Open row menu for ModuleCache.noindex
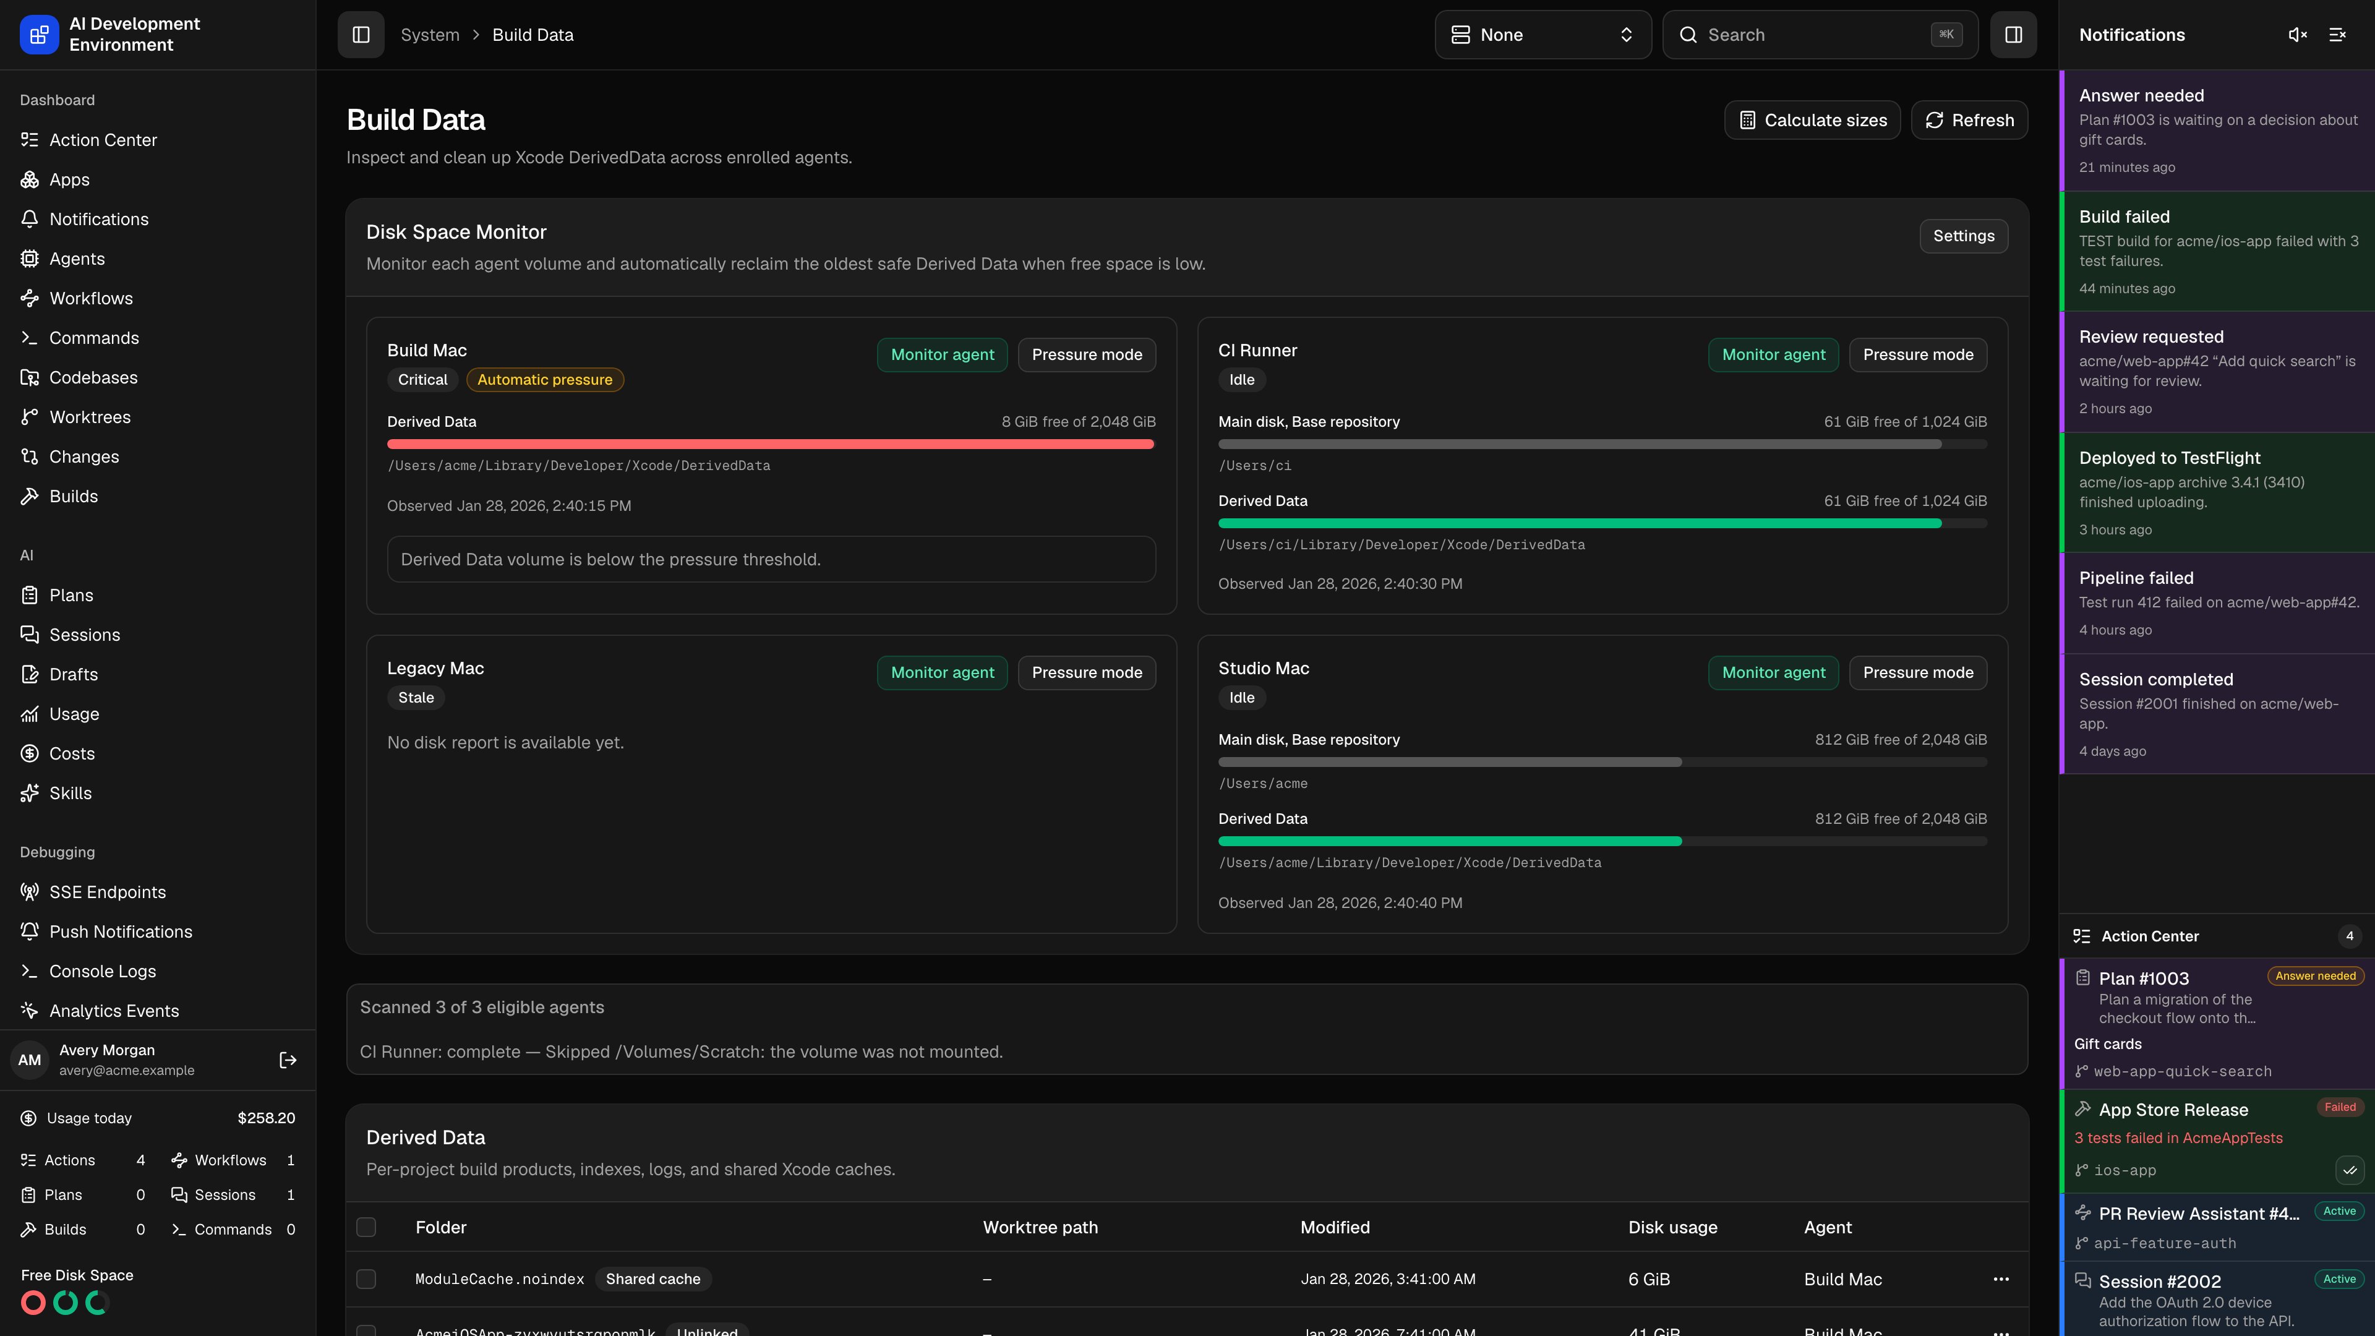This screenshot has width=2375, height=1336. click(2001, 1279)
